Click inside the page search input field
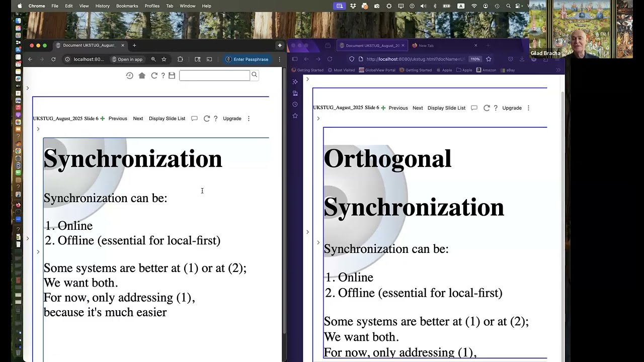 click(x=214, y=75)
